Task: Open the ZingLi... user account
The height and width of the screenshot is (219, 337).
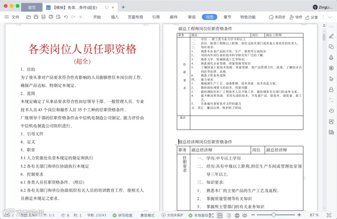Action: point(323,7)
